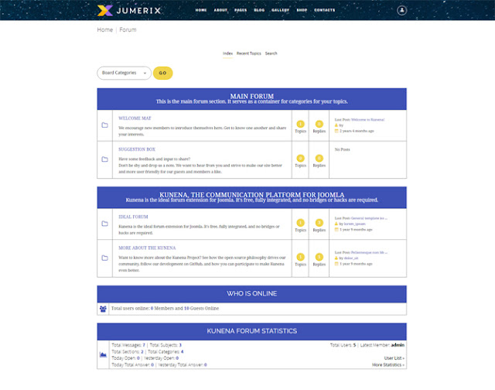
Task: Click Jumerix brand name text
Action: (x=138, y=10)
